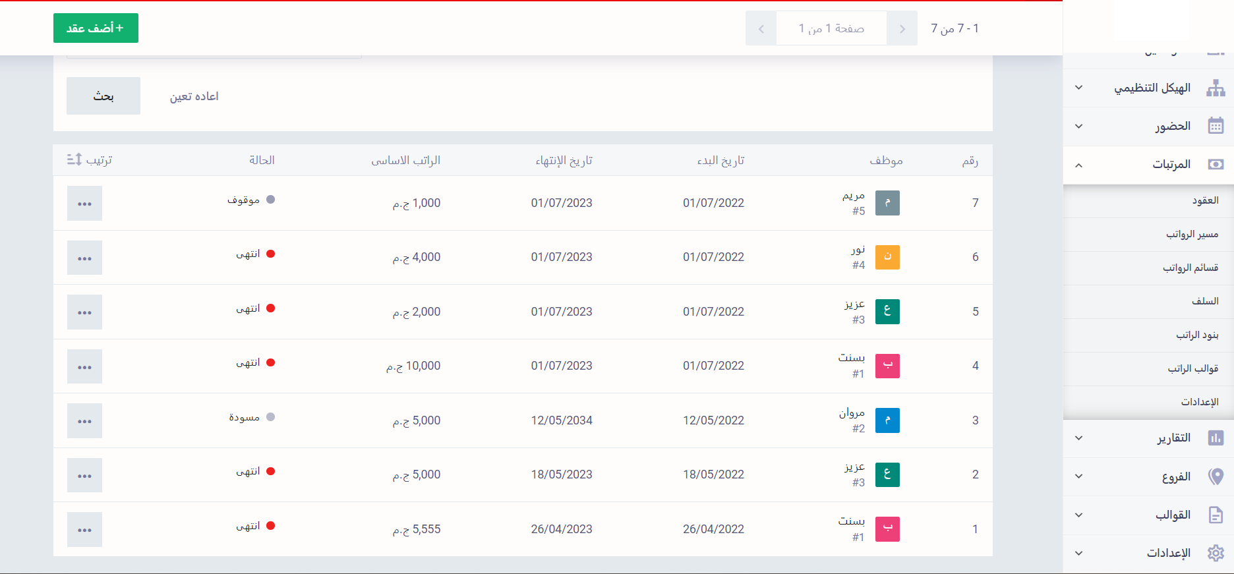Open مسير الرواتب submenu item
This screenshot has width=1234, height=574.
pyautogui.click(x=1191, y=234)
